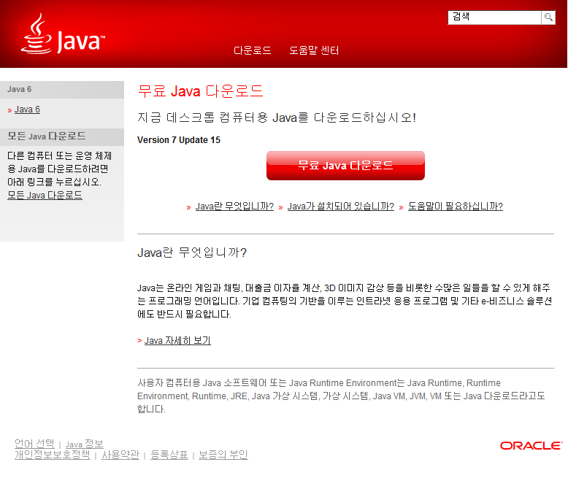The height and width of the screenshot is (489, 568).
Task: Click the red 무료 Java 다운로드 button
Action: click(x=345, y=166)
